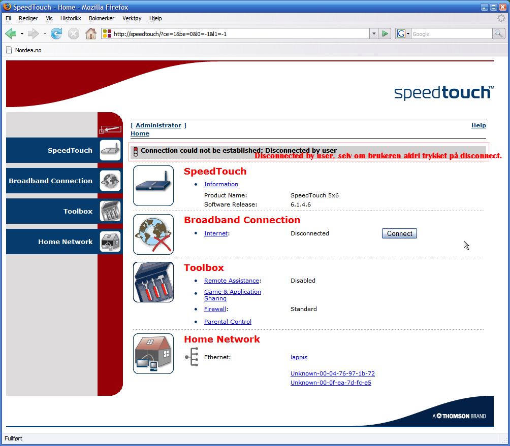Open the Firefox Home icon
The width and height of the screenshot is (510, 446).
point(91,33)
